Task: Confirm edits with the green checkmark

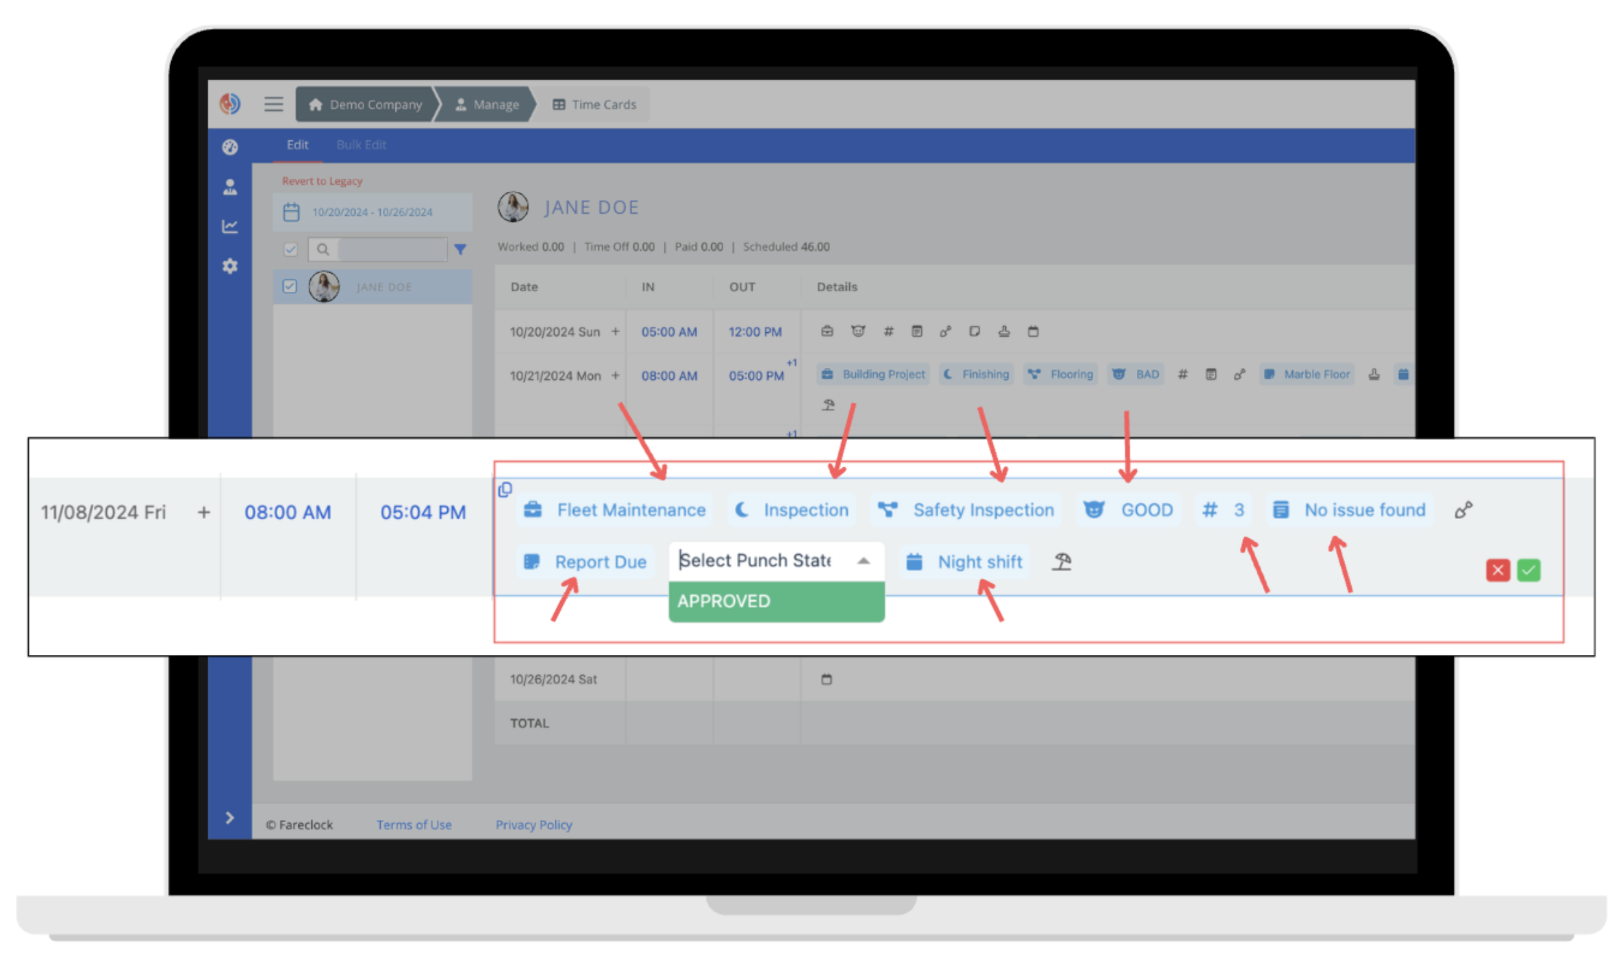Action: 1528,570
